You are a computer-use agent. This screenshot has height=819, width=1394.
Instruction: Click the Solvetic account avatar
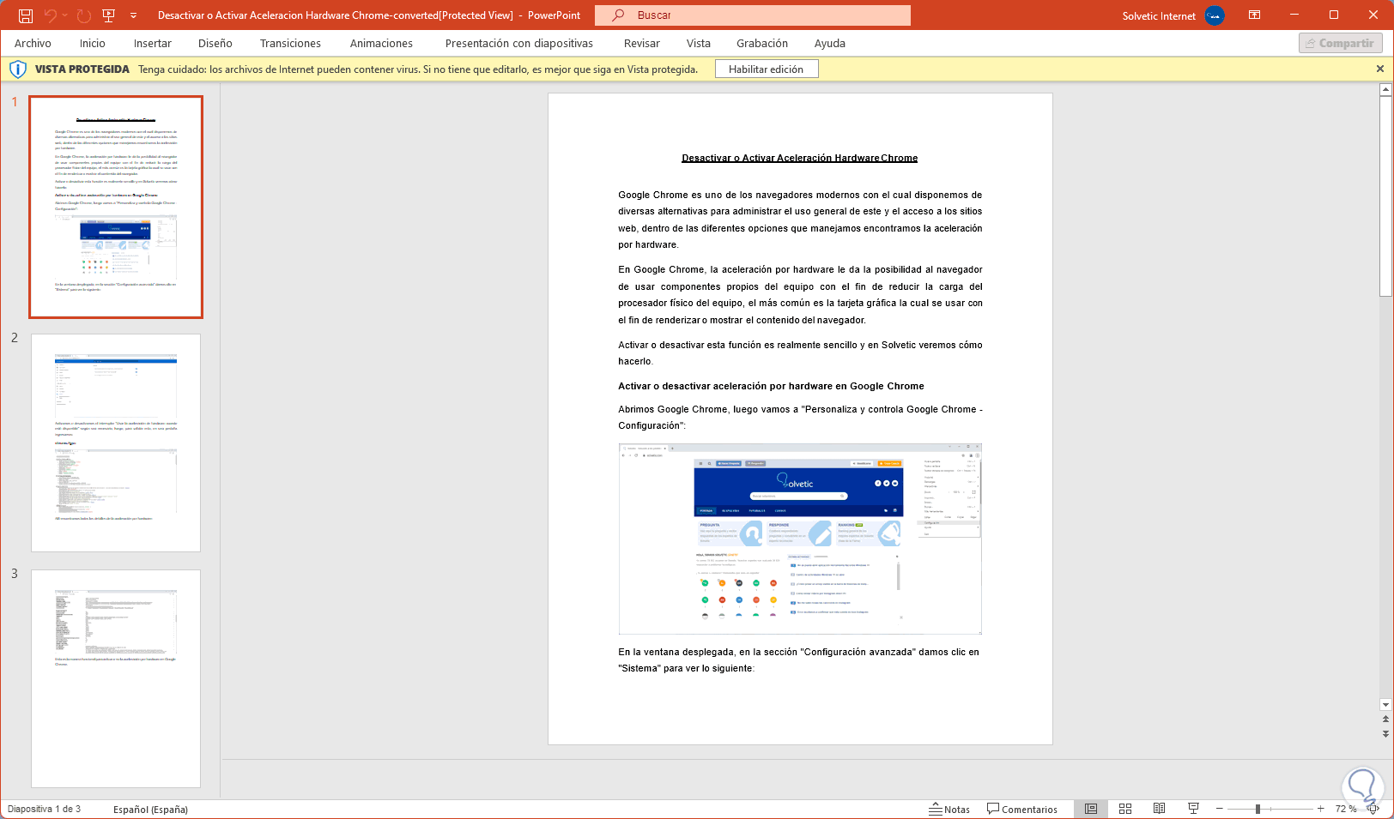(x=1215, y=15)
